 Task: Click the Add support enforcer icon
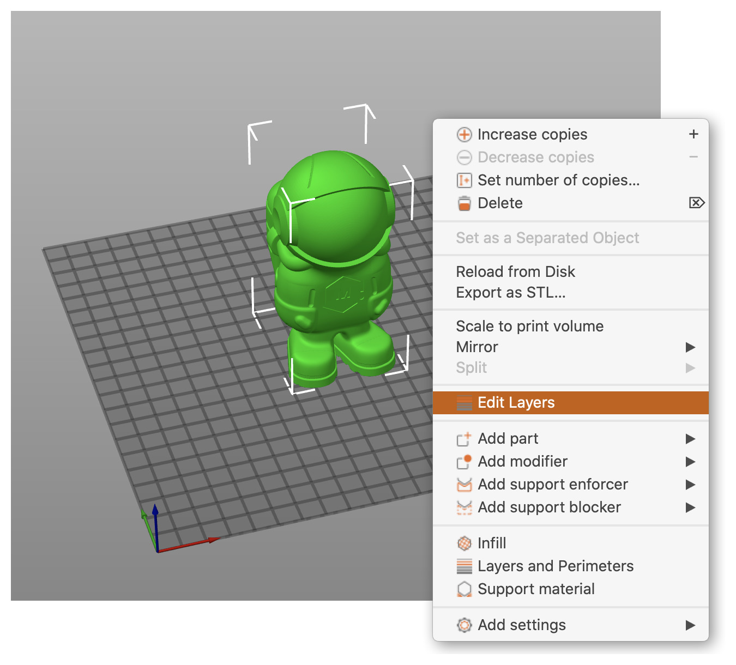click(x=464, y=485)
